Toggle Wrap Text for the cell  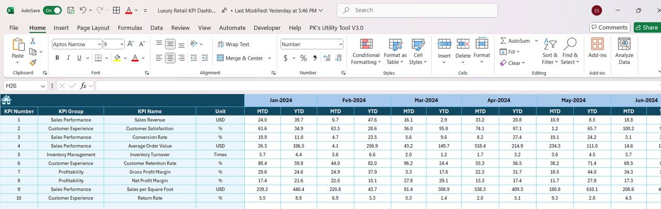coord(232,45)
